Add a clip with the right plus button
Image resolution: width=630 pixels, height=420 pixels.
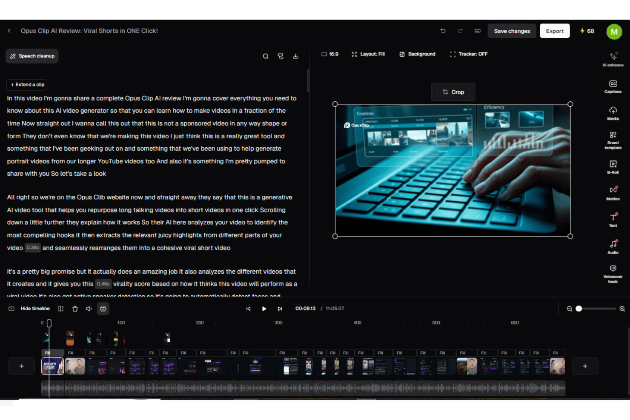[x=585, y=366]
